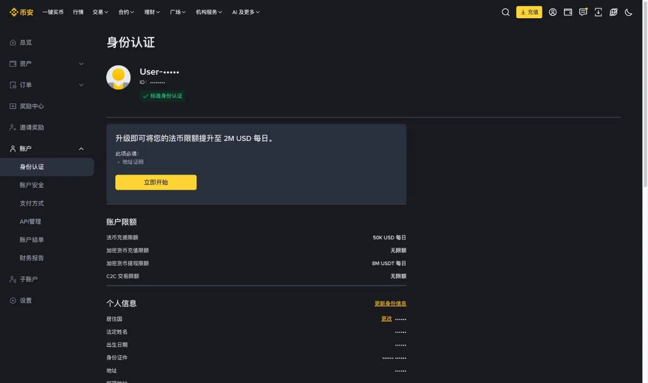Open the search magnifier icon
The height and width of the screenshot is (383, 648).
[x=506, y=12]
